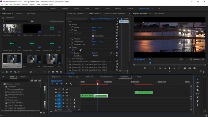Show more workspaces overflow chevrons
208x117 pixels.
[159, 8]
